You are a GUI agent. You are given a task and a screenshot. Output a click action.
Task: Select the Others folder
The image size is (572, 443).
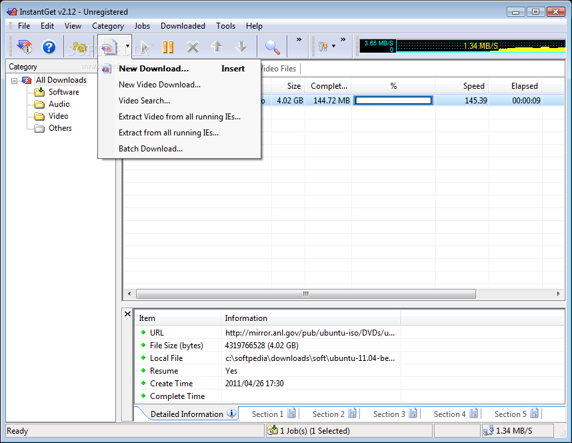(60, 128)
